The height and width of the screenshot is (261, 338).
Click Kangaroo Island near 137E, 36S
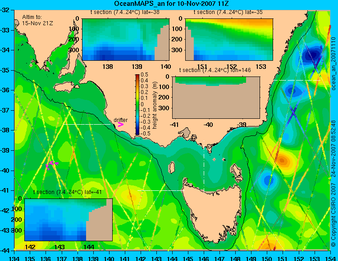tap(66, 88)
